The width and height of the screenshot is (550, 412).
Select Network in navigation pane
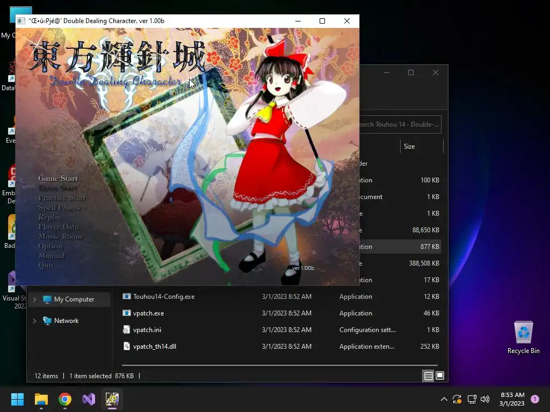pos(66,321)
